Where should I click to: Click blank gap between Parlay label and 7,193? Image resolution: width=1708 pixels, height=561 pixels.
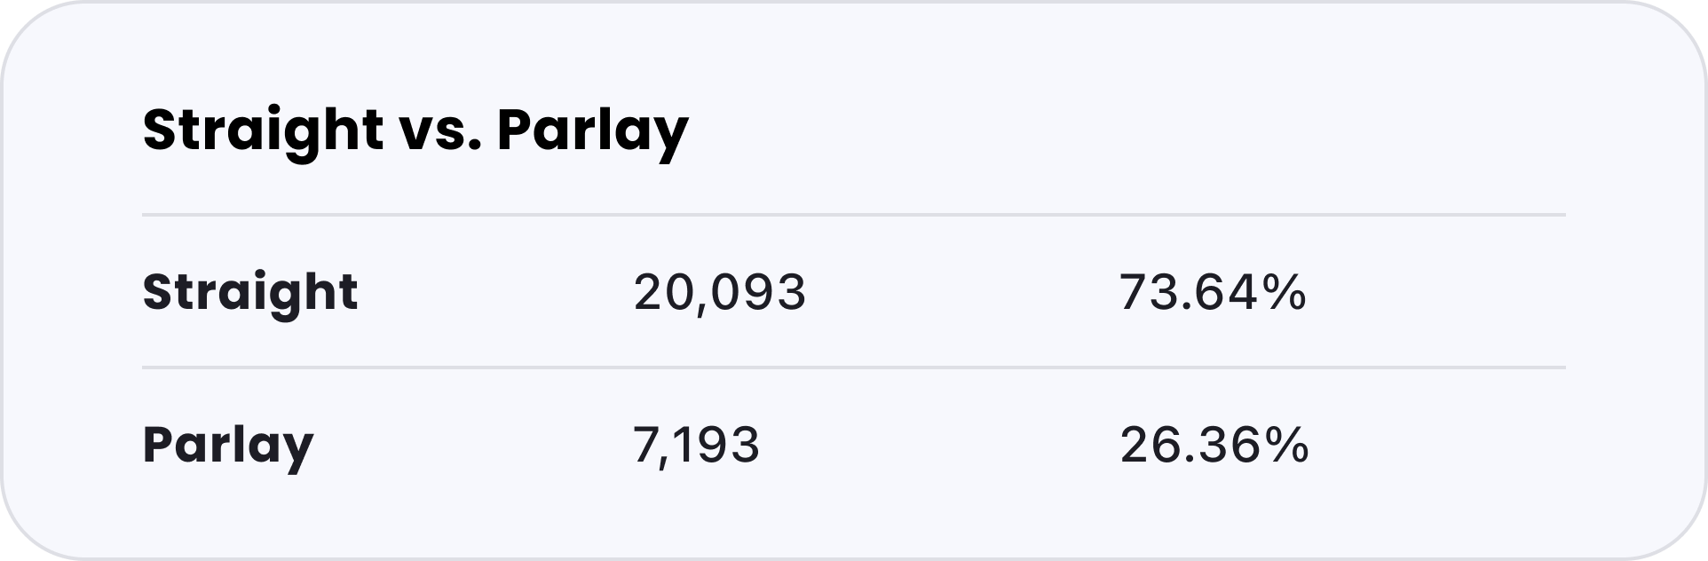pos(473,445)
